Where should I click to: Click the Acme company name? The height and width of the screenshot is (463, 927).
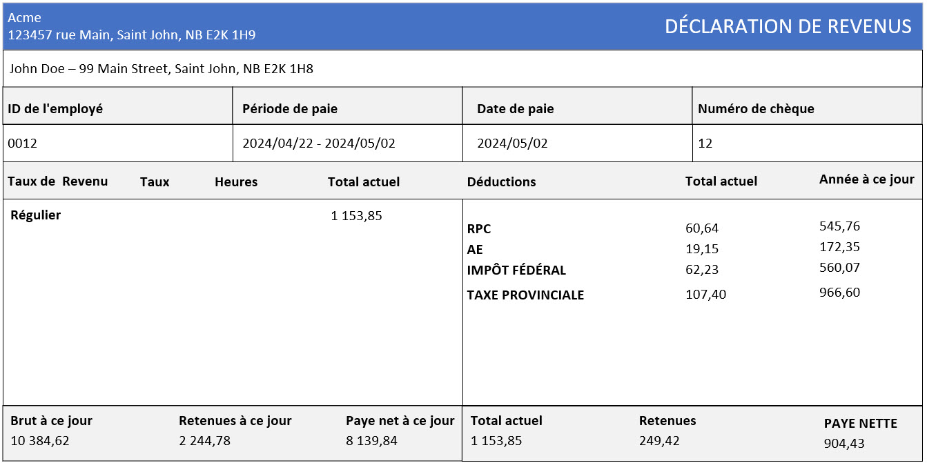coord(25,18)
